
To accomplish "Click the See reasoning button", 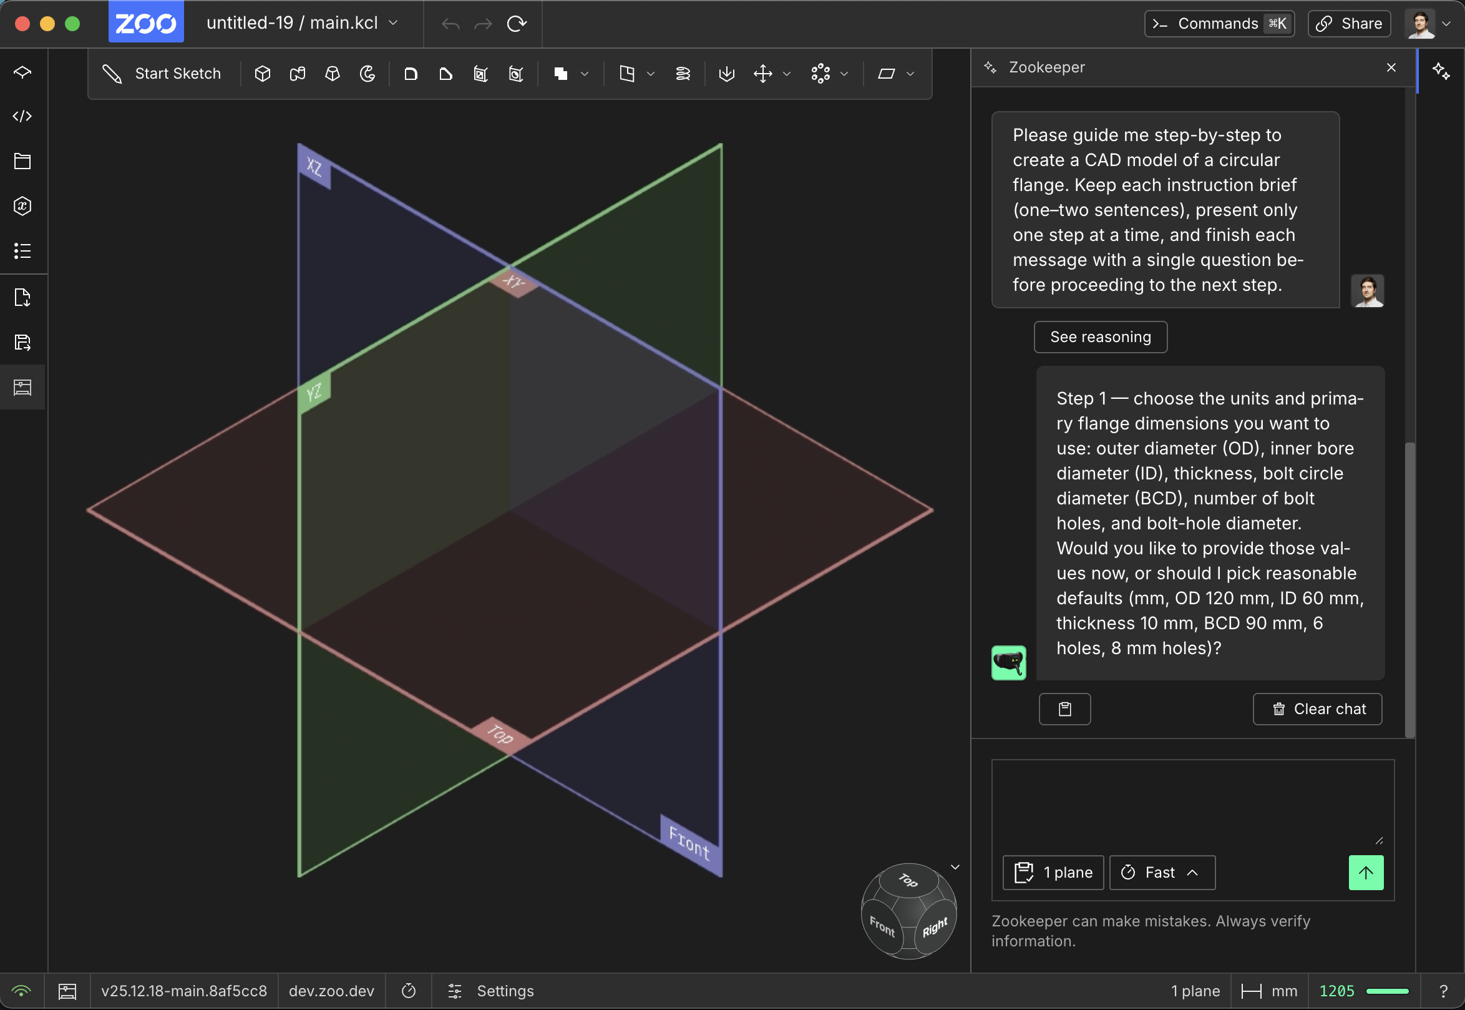I will pyautogui.click(x=1100, y=336).
